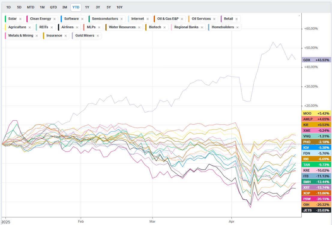Select the 1M time range

point(42,7)
